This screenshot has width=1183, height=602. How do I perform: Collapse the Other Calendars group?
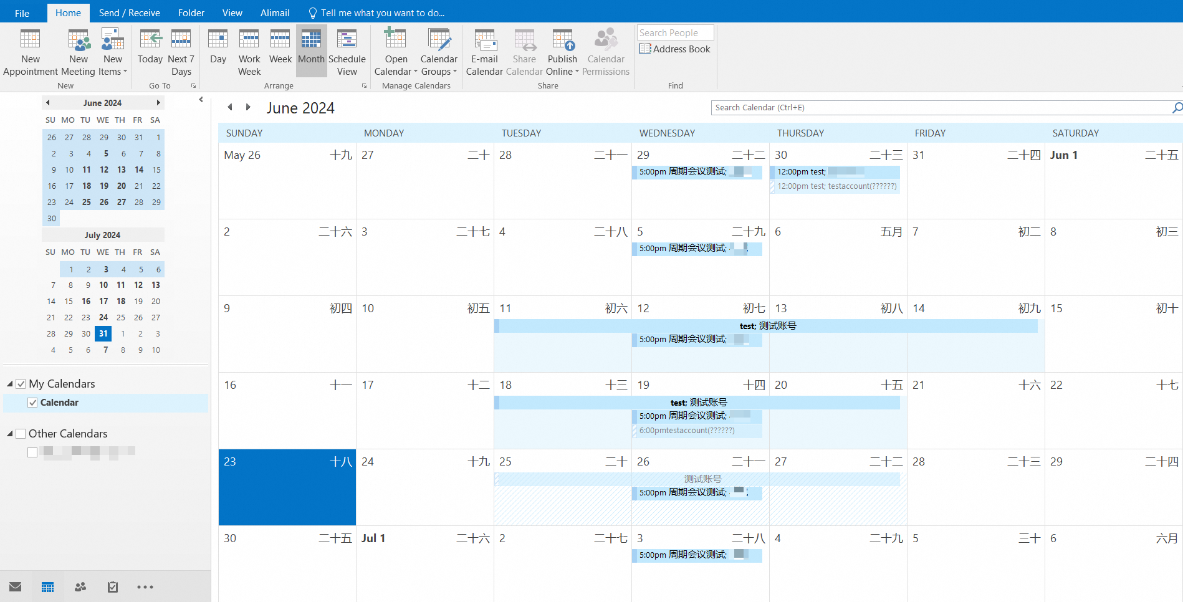click(x=10, y=434)
